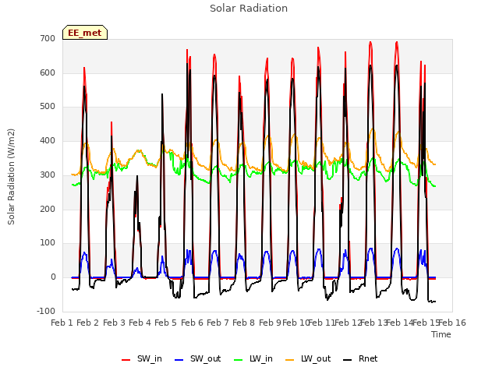
Task: Click the Feb 9 x-axis tick label
Action: click(270, 323)
